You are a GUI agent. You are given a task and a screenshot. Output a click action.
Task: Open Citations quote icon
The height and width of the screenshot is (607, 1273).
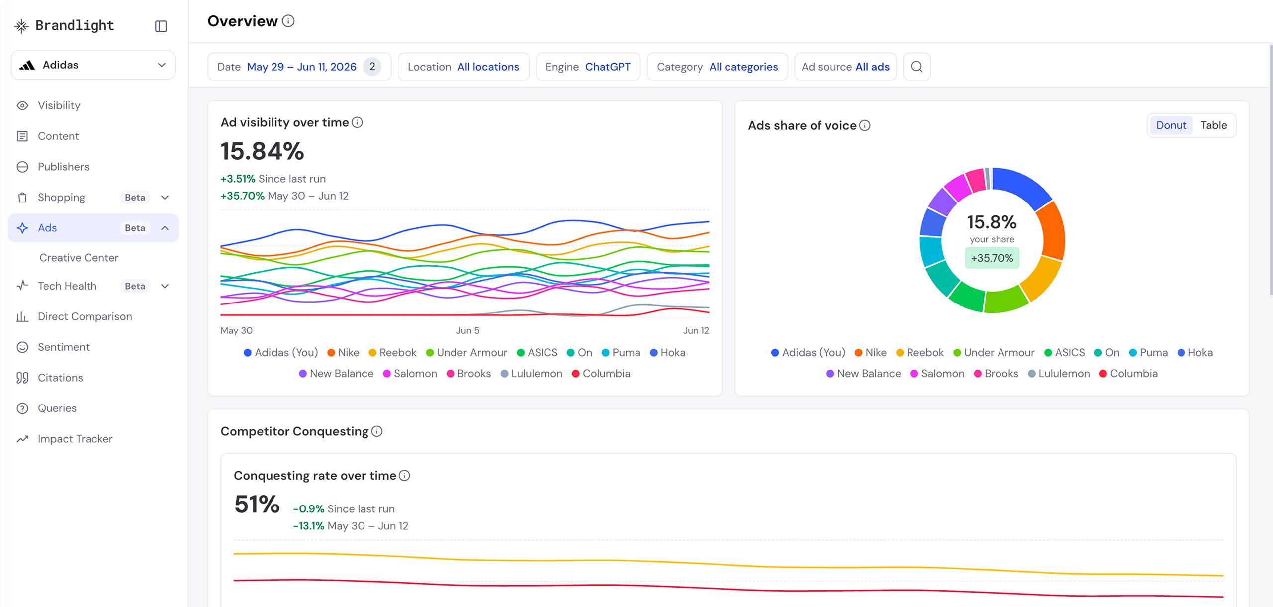click(22, 378)
